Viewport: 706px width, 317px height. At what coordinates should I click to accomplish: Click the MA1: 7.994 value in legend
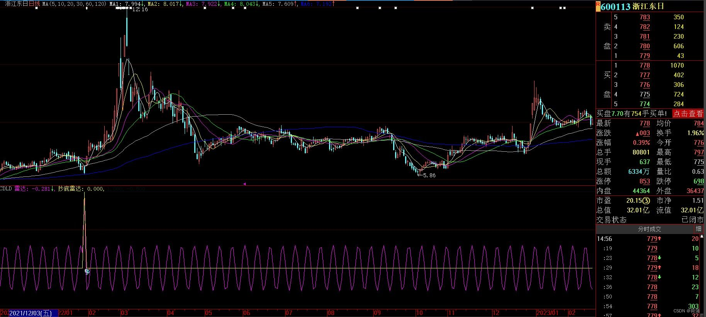[x=127, y=4]
